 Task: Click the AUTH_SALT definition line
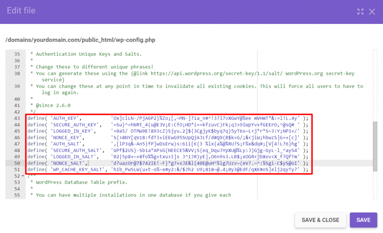coord(112,144)
